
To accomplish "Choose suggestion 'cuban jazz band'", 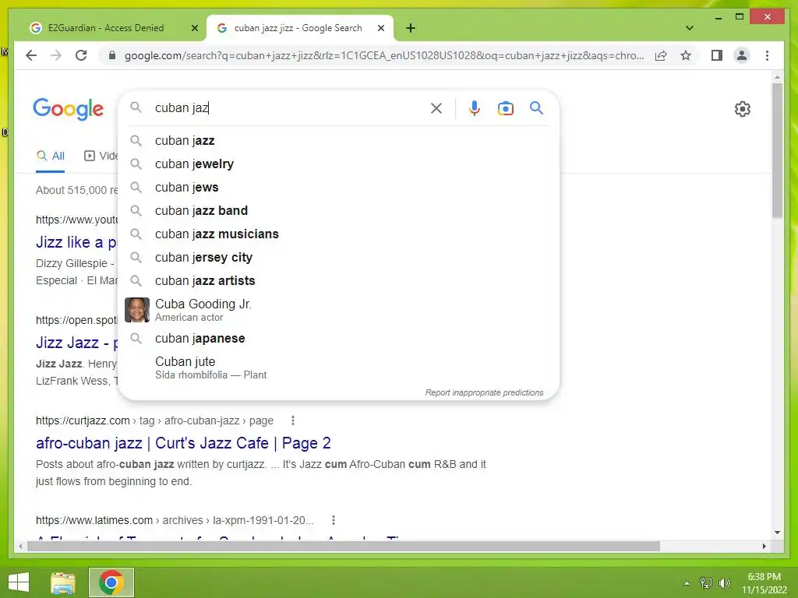I will tap(338, 210).
